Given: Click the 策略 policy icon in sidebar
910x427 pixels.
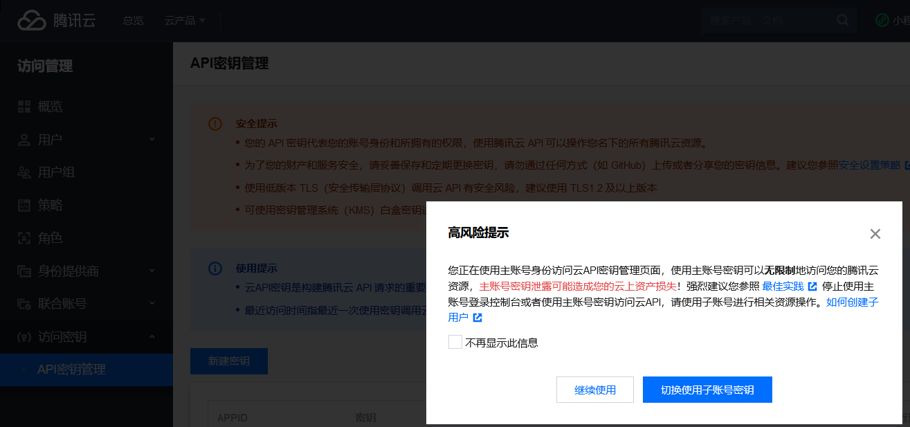Looking at the screenshot, I should pos(24,205).
